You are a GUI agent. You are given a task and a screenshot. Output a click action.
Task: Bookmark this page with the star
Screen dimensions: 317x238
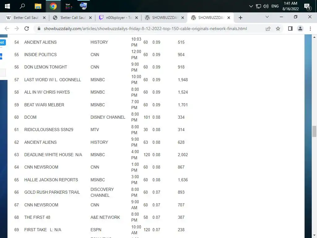(x=278, y=29)
